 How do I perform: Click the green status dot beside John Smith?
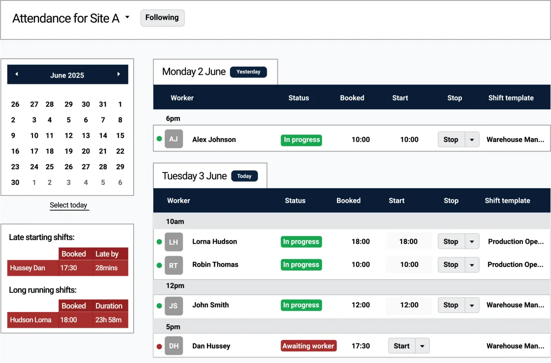pyautogui.click(x=159, y=305)
